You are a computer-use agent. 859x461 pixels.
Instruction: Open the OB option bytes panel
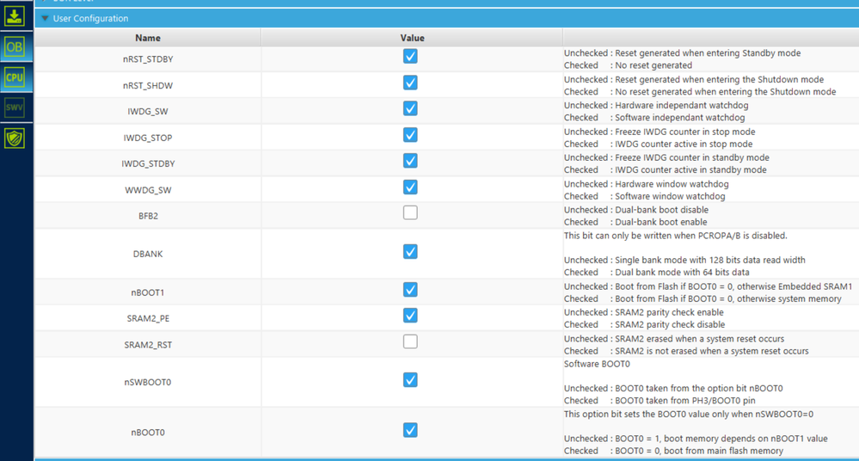(x=15, y=47)
